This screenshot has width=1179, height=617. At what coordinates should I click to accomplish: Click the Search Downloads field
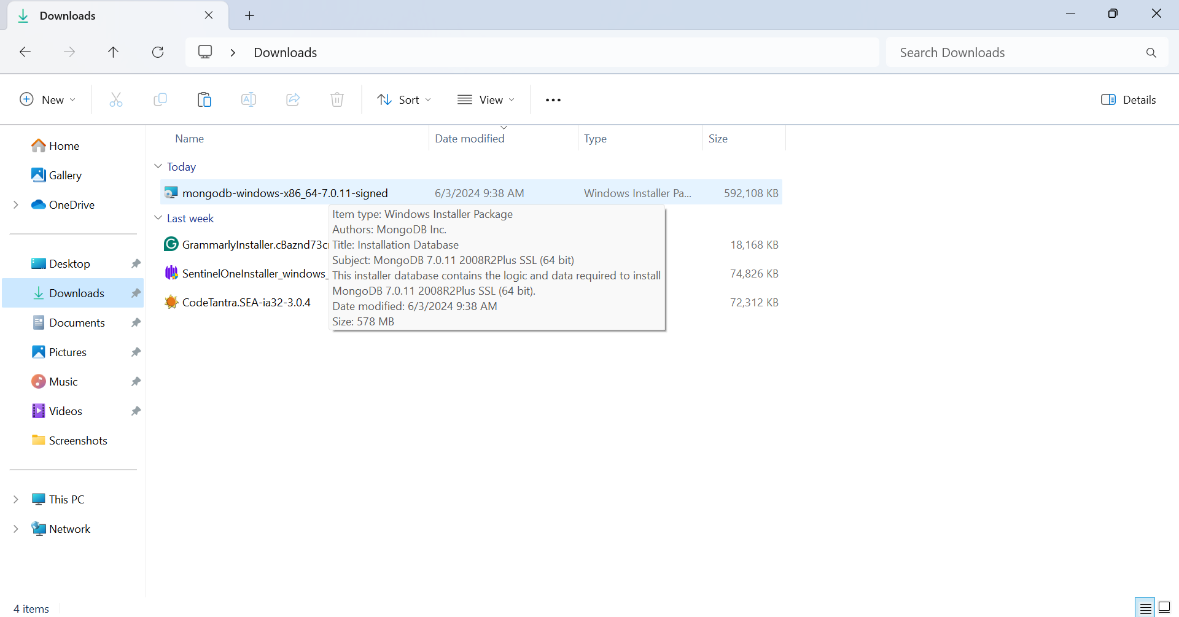pos(1013,52)
